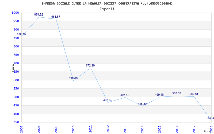Click x-axis year 2007

(x=21, y=129)
